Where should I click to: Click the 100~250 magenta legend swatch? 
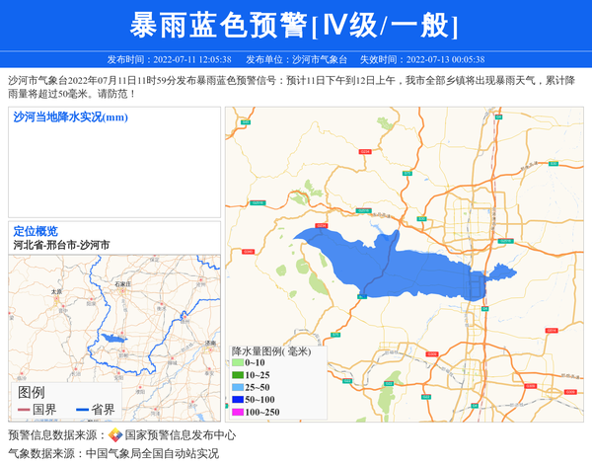238,412
